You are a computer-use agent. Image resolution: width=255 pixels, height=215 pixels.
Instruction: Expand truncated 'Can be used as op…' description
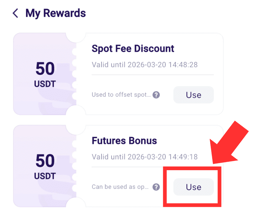tap(120, 187)
